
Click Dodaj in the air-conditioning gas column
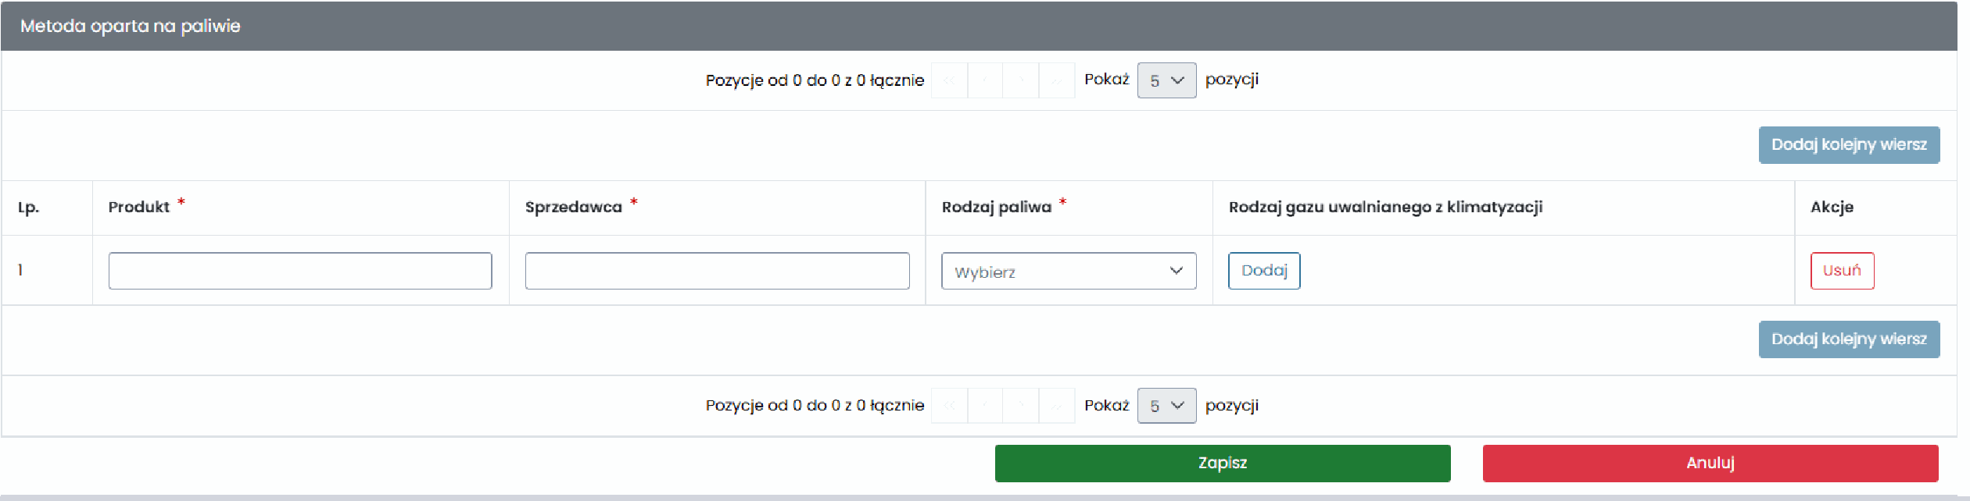coord(1264,271)
